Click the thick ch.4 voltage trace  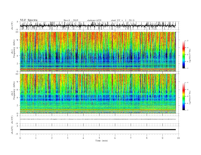pyautogui.click(x=98, y=130)
